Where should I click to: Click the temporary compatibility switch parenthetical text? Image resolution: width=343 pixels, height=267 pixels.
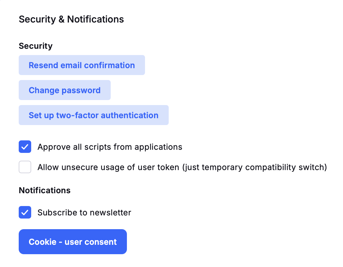click(255, 167)
